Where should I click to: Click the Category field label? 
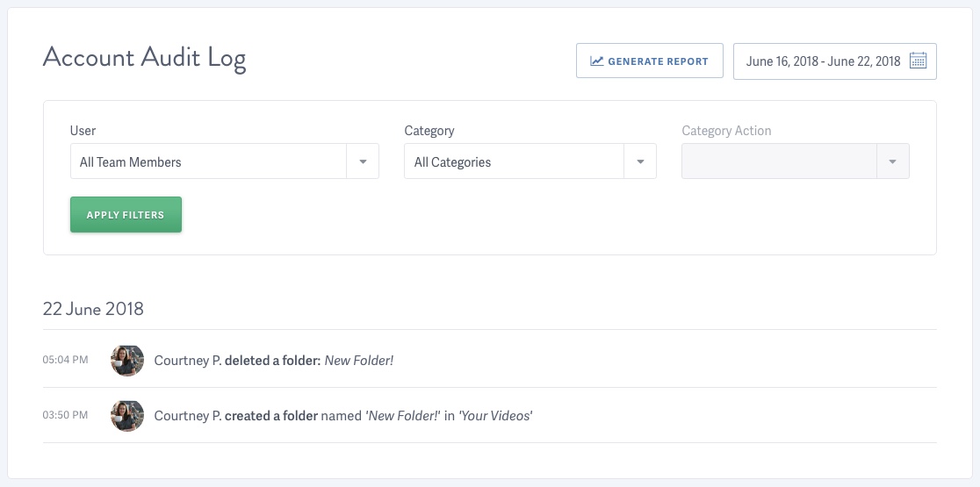tap(429, 131)
